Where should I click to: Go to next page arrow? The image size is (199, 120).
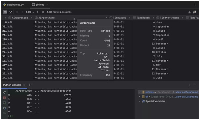click(38, 12)
